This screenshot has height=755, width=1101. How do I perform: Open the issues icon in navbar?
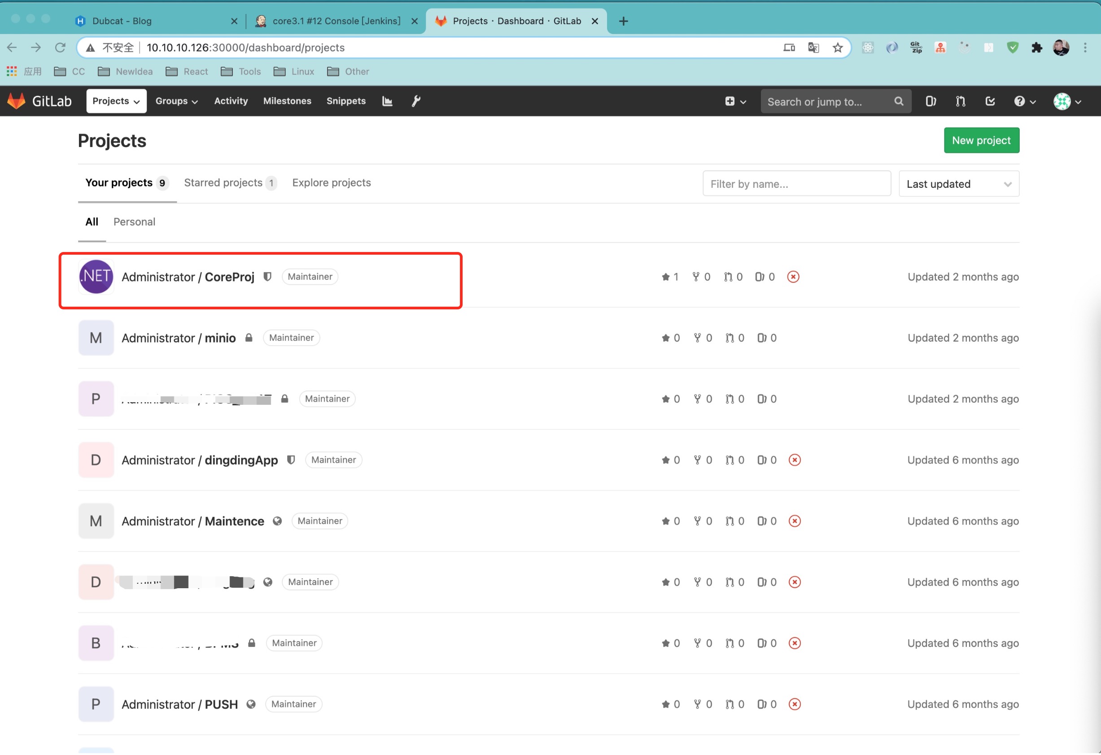click(x=931, y=101)
